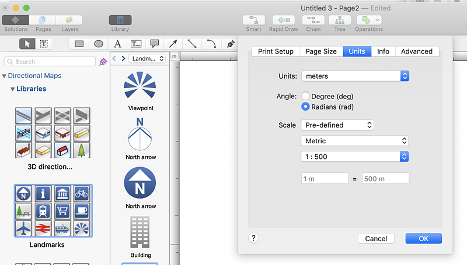Open the 3D directional maps library
Image resolution: width=467 pixels, height=265 pixels.
pos(53,133)
